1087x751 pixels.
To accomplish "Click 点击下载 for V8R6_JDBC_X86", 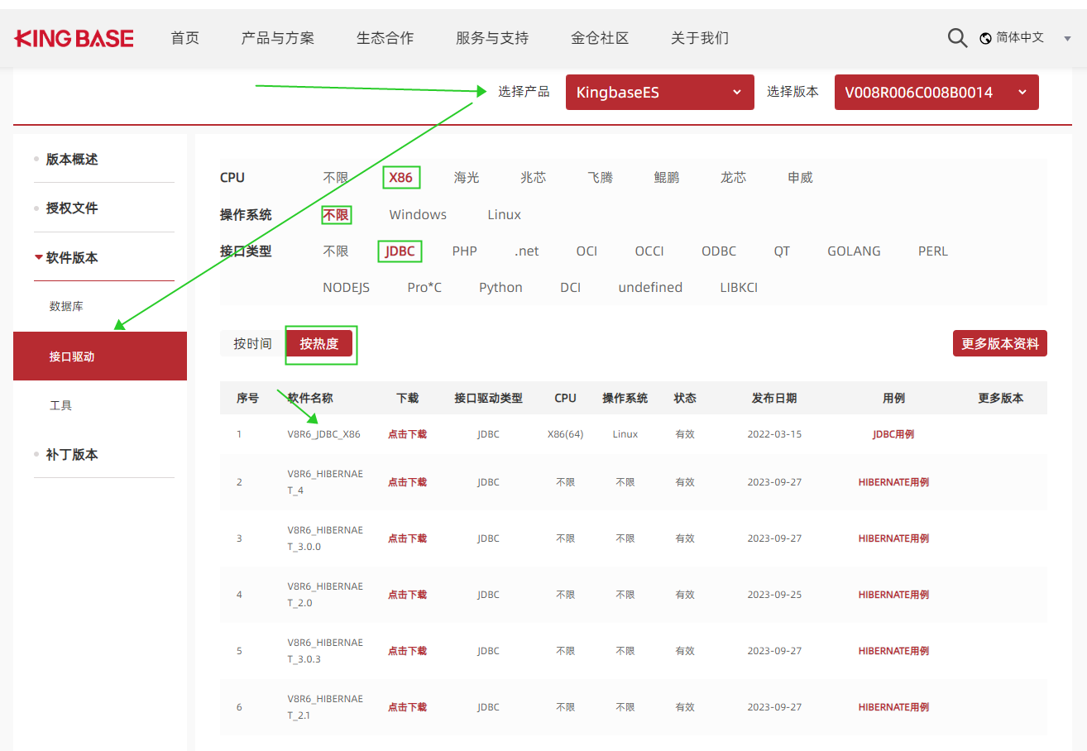I will 408,434.
